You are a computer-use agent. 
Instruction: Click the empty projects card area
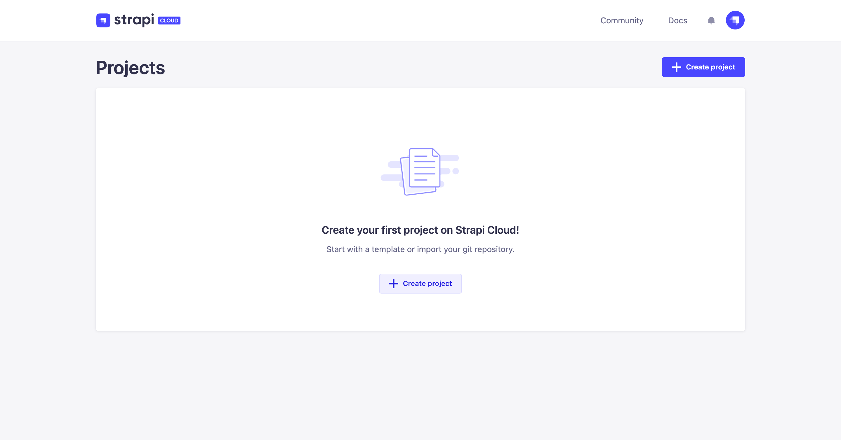[x=229, y=130]
